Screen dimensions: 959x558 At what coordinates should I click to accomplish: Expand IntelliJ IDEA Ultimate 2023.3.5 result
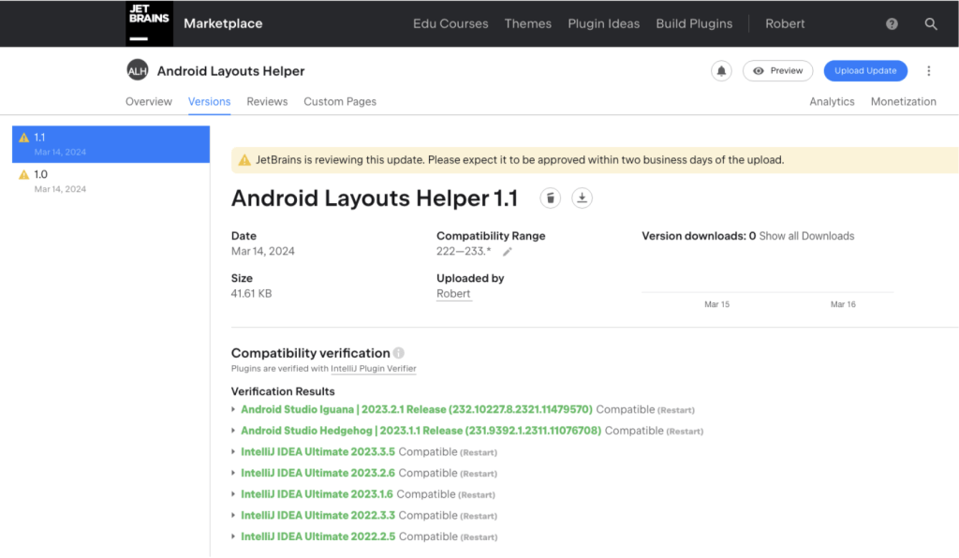(x=233, y=452)
